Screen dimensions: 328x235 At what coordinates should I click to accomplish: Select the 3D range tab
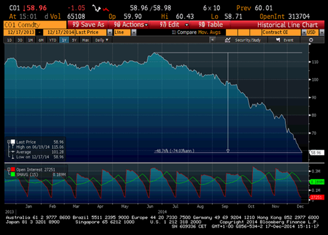20,40
